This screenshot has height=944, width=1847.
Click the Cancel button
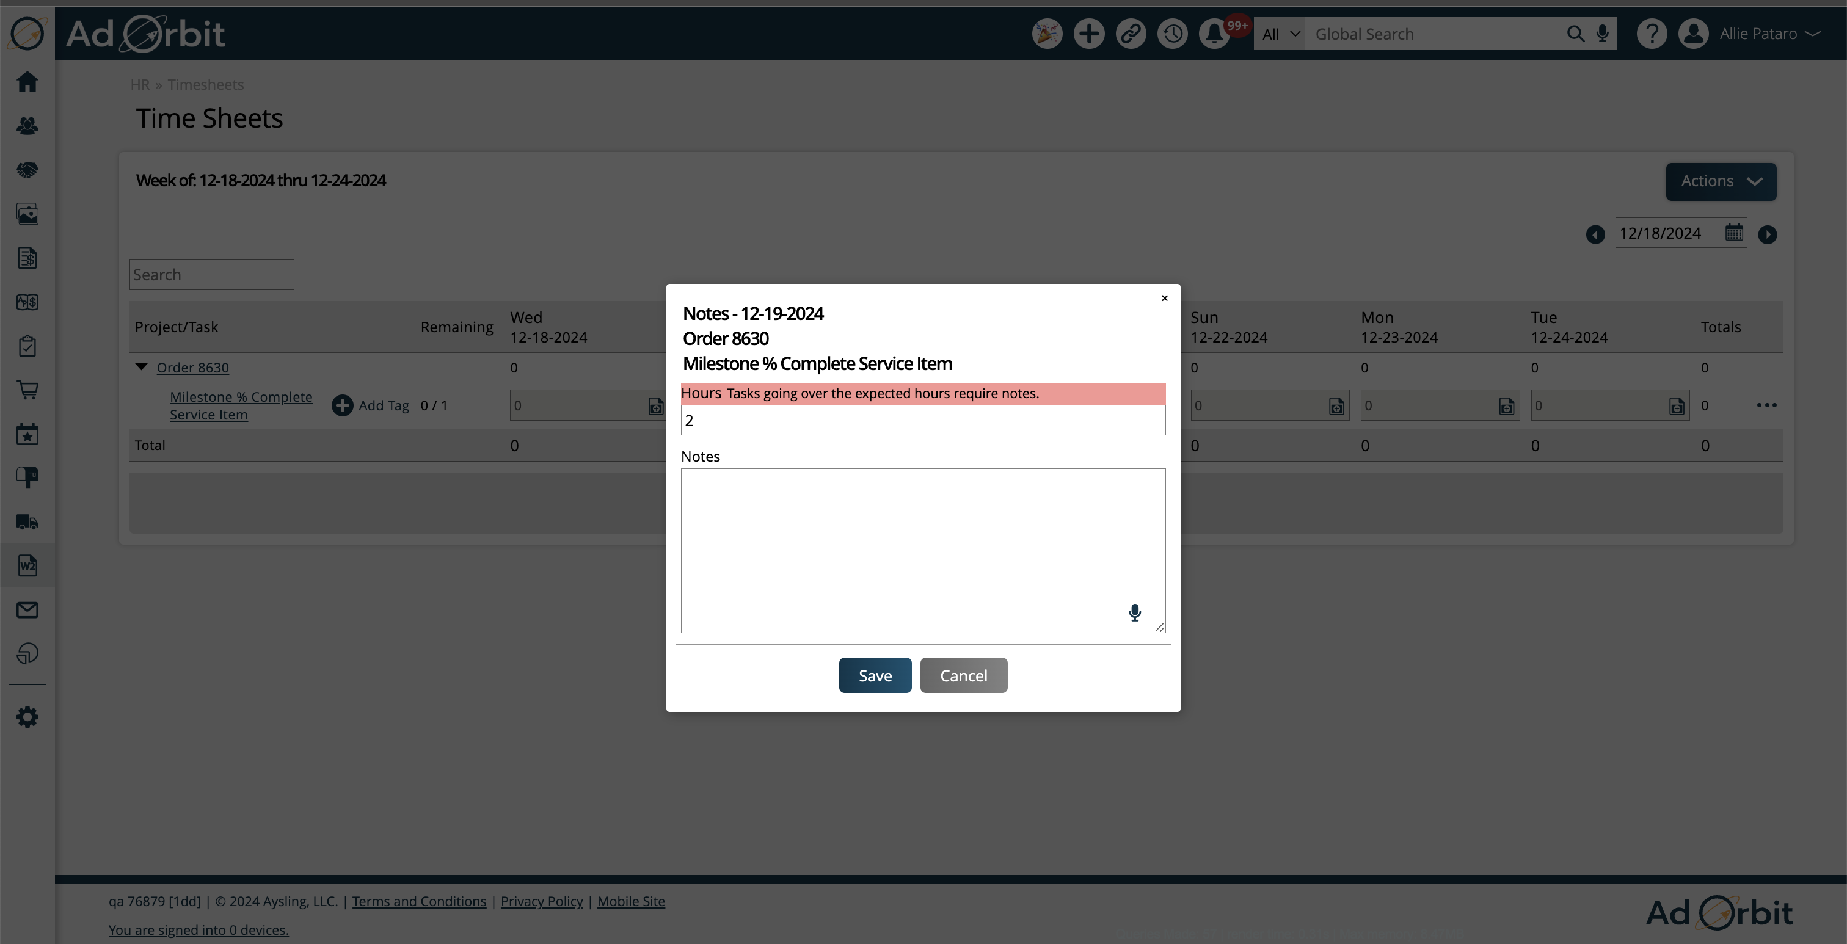(x=963, y=675)
